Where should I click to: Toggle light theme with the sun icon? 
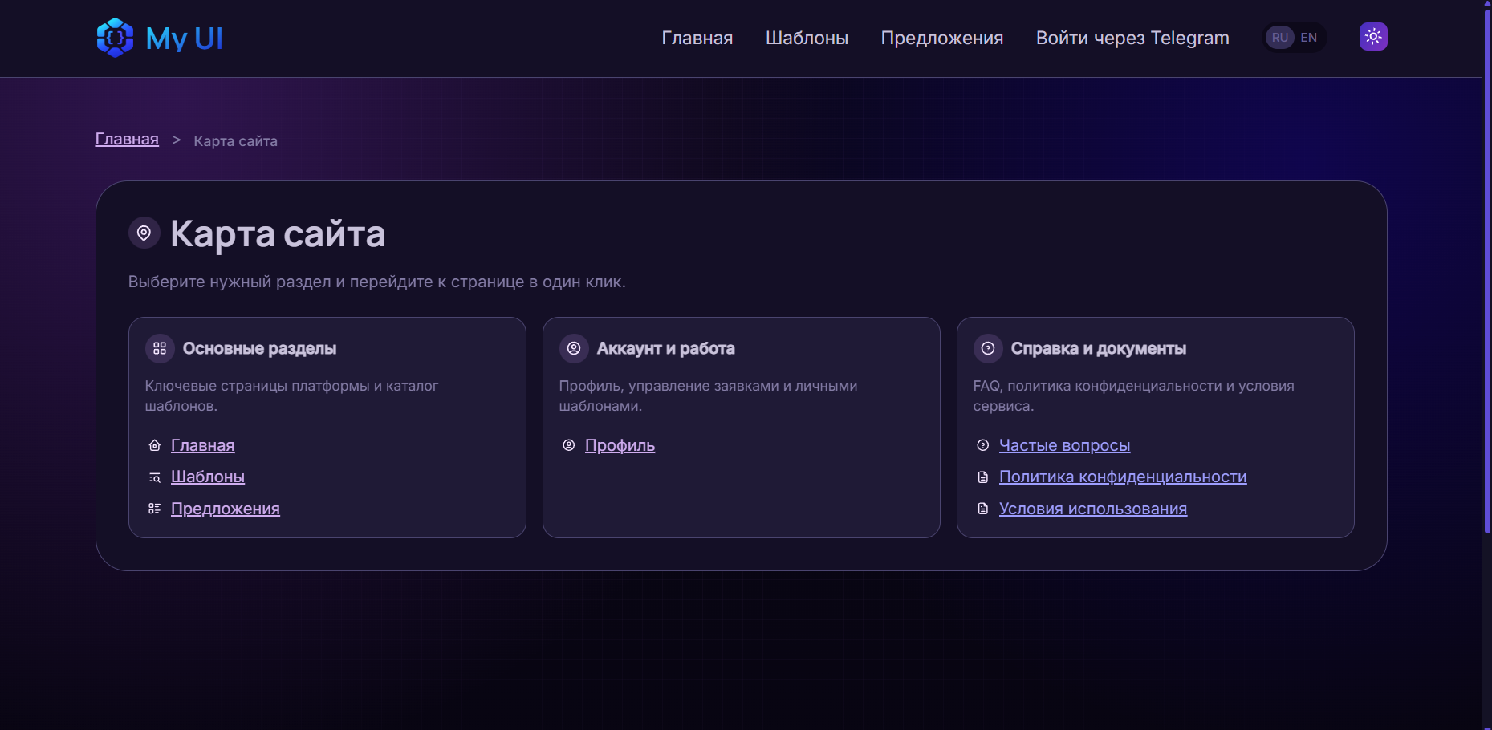point(1373,37)
